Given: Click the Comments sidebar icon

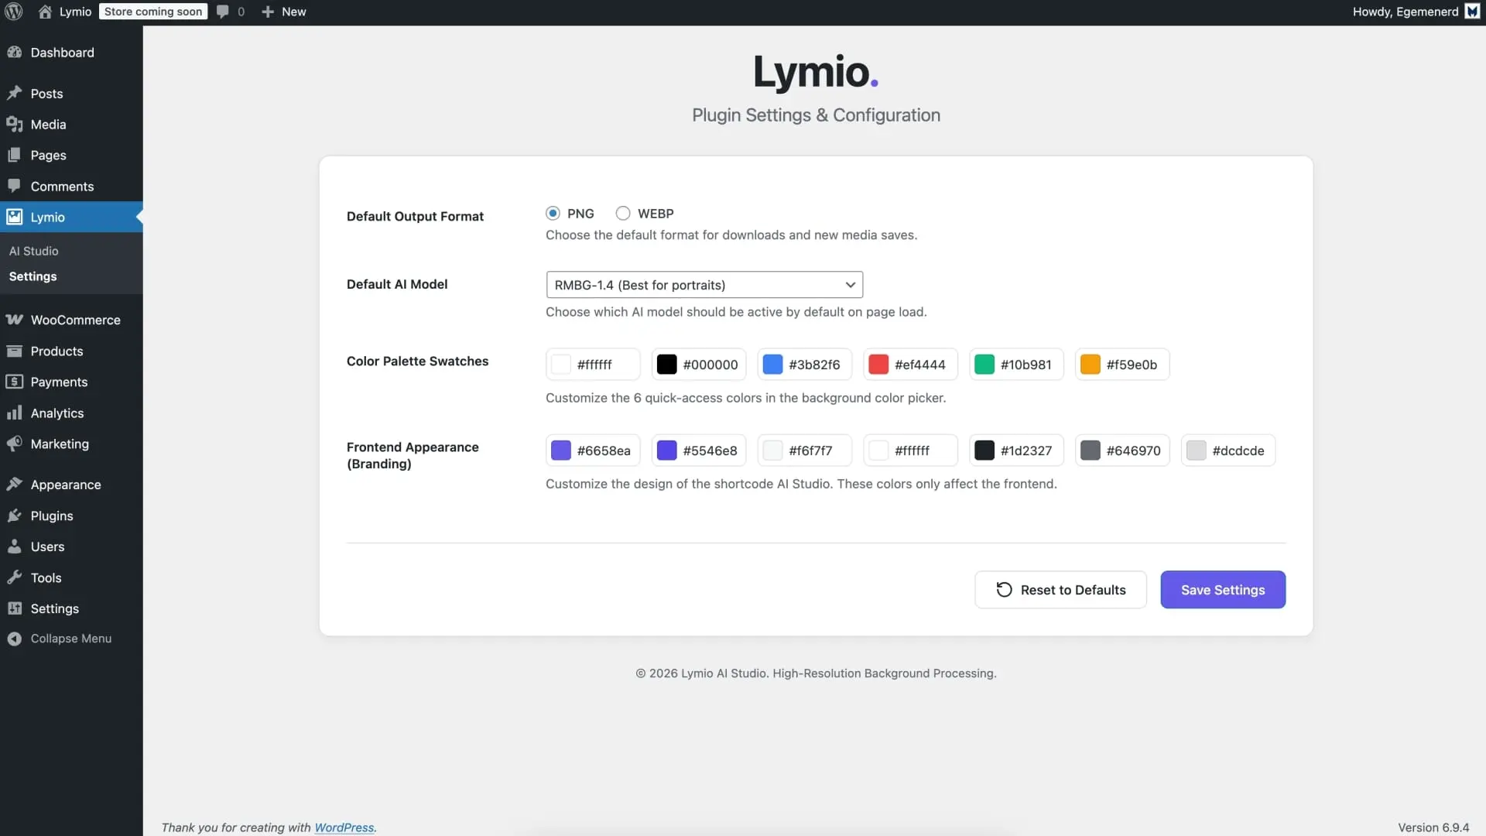Looking at the screenshot, I should [x=14, y=186].
